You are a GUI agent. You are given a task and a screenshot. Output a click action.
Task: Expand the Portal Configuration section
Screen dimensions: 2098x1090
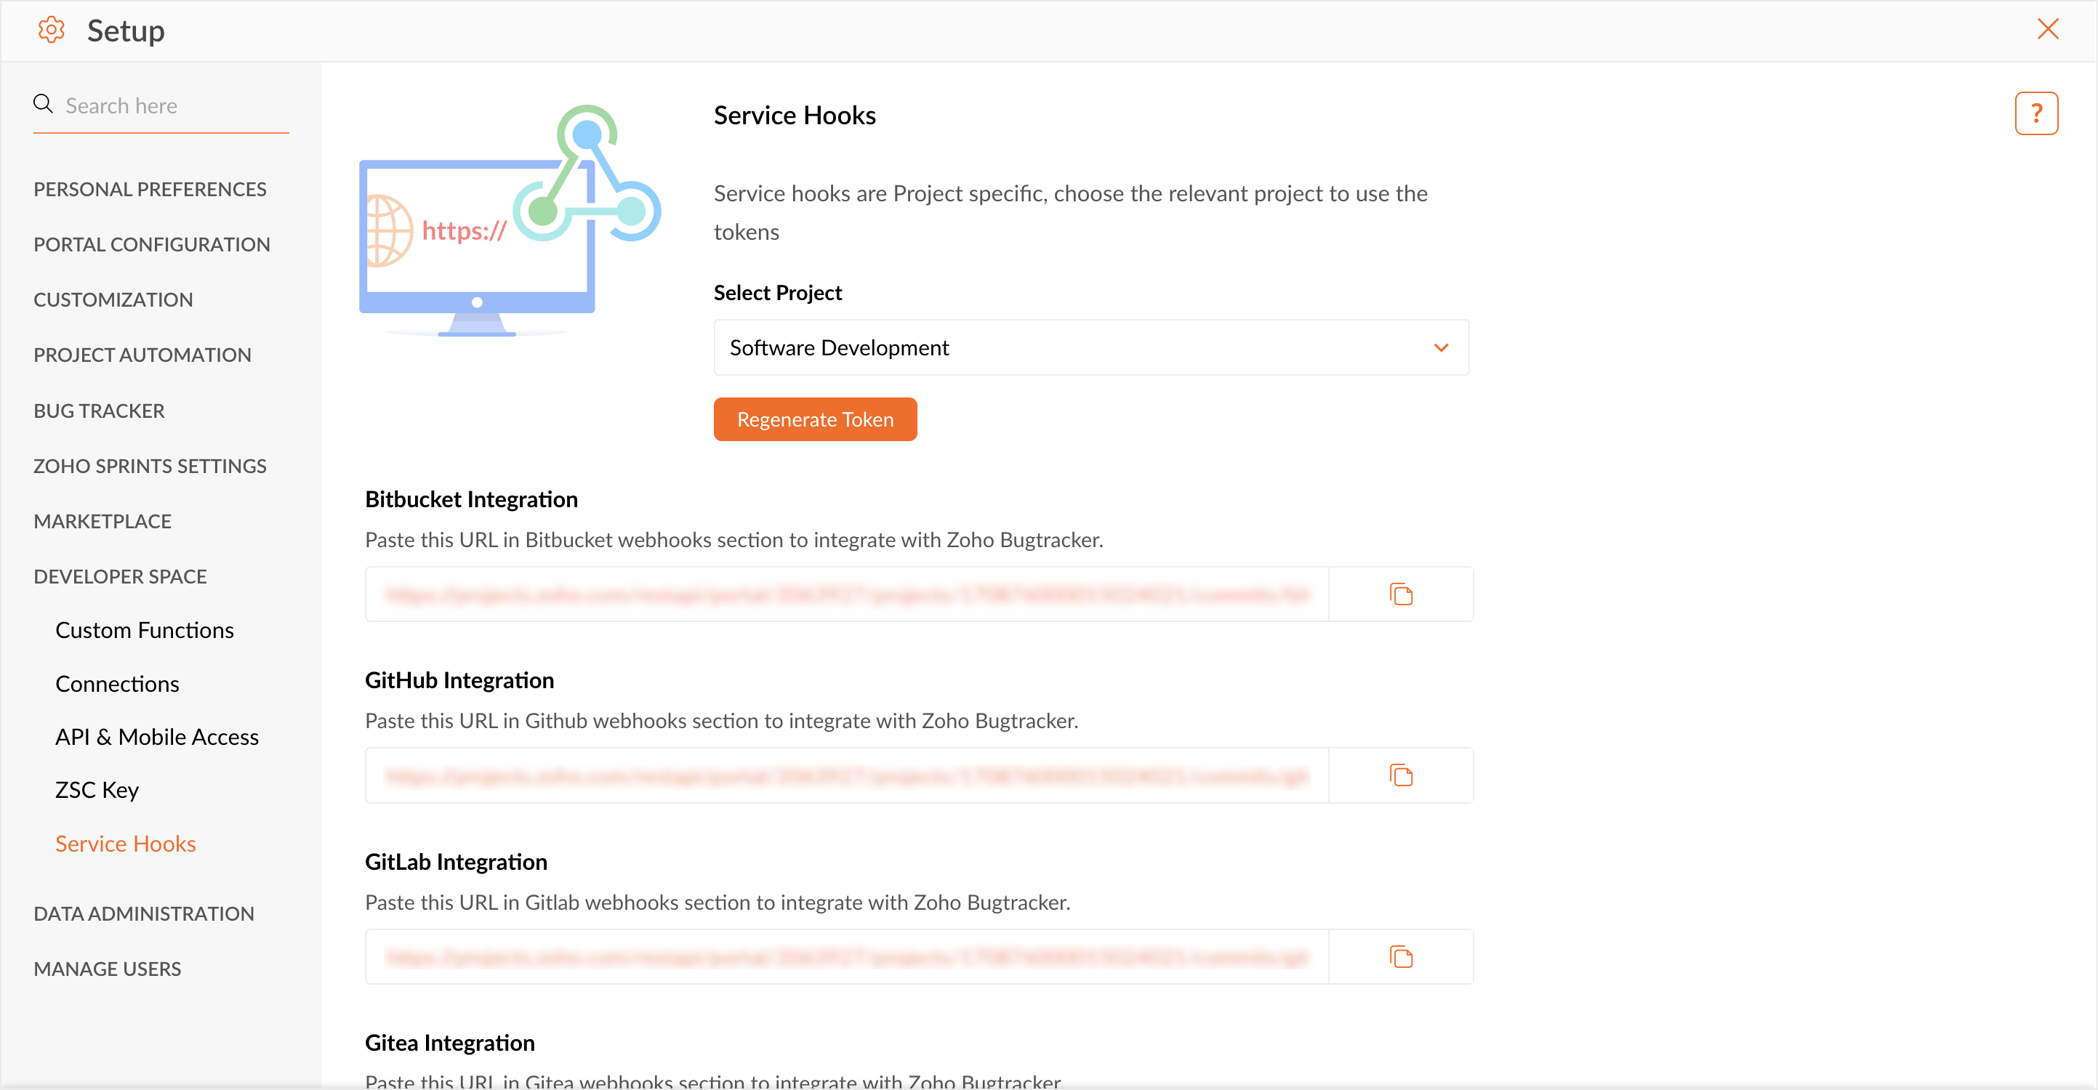pyautogui.click(x=151, y=244)
